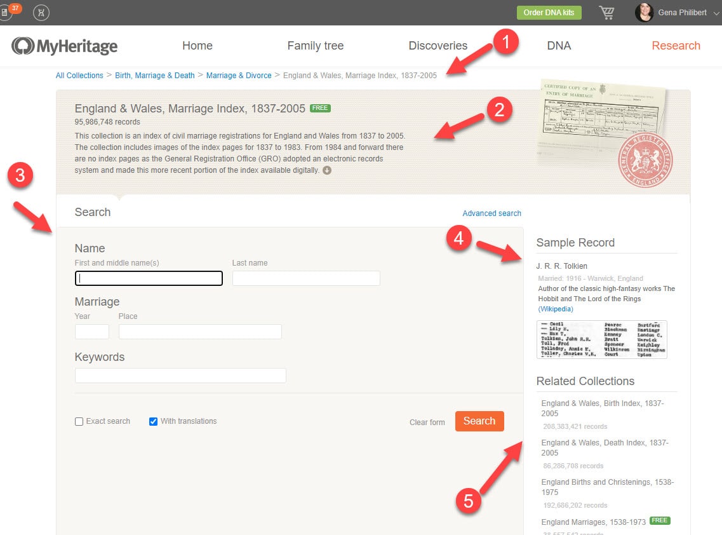The width and height of the screenshot is (722, 535).
Task: Tick the Exact search checkbox
Action: pos(79,422)
